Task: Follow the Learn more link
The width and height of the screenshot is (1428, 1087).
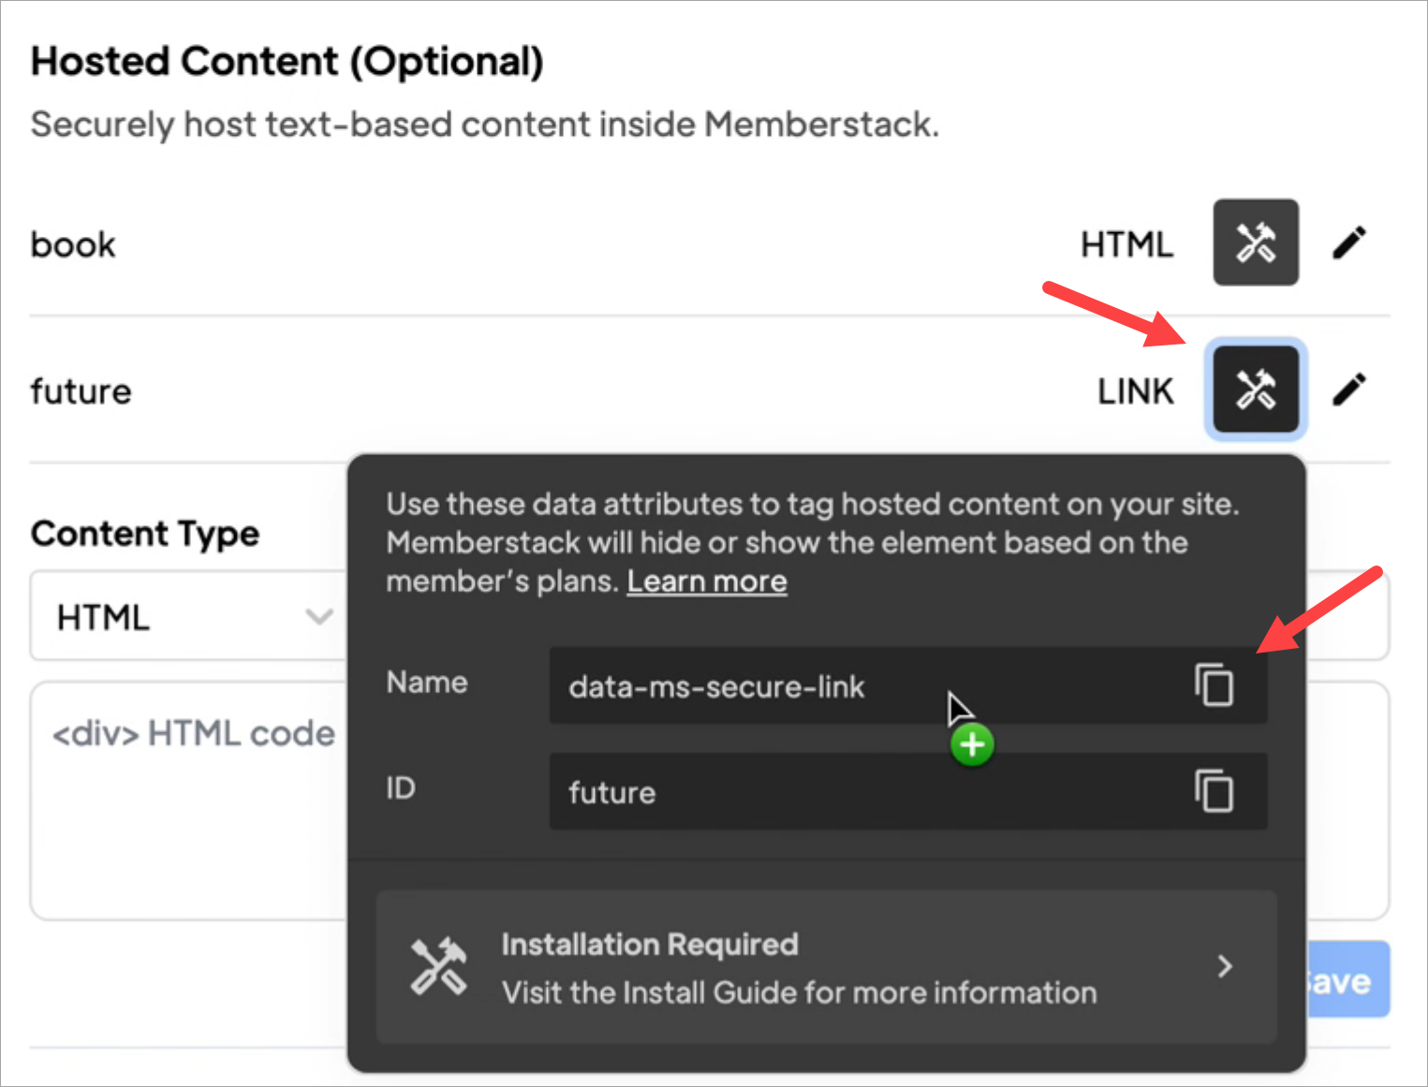Action: tap(707, 581)
